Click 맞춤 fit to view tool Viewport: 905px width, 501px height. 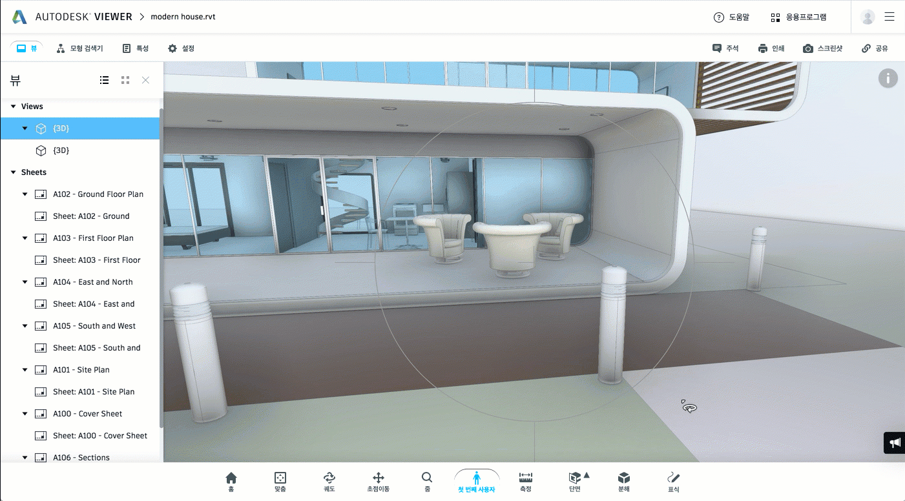(x=280, y=482)
